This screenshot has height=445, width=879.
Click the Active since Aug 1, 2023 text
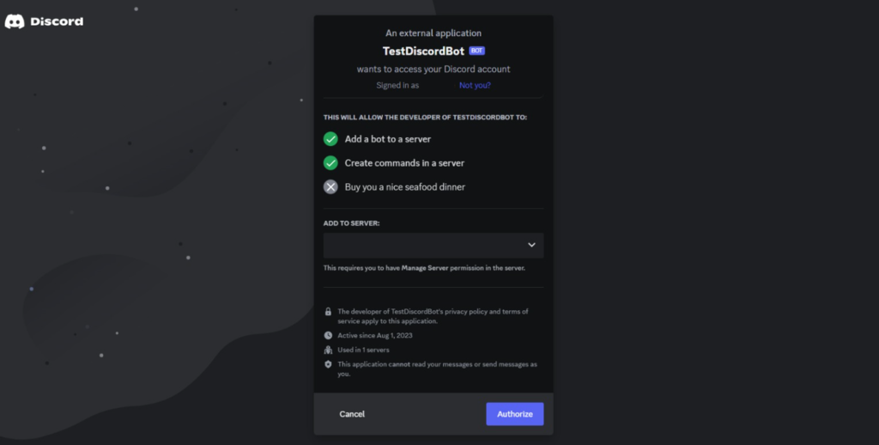pyautogui.click(x=375, y=335)
